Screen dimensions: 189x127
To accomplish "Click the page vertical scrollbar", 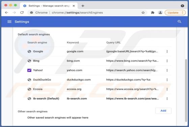I will pyautogui.click(x=186, y=91).
